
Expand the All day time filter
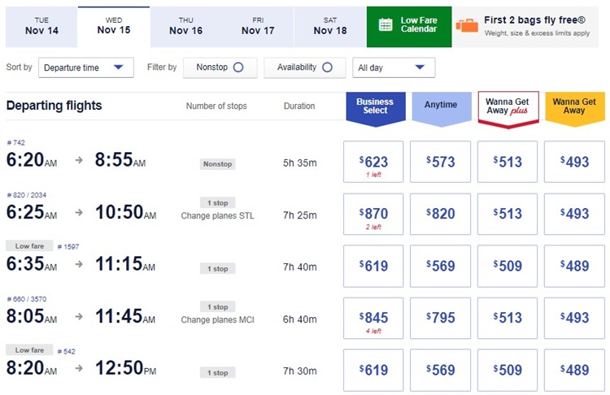pyautogui.click(x=394, y=67)
